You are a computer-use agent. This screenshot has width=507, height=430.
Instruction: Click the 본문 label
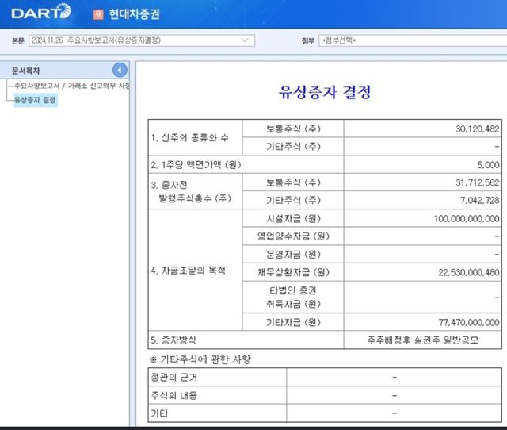click(18, 40)
